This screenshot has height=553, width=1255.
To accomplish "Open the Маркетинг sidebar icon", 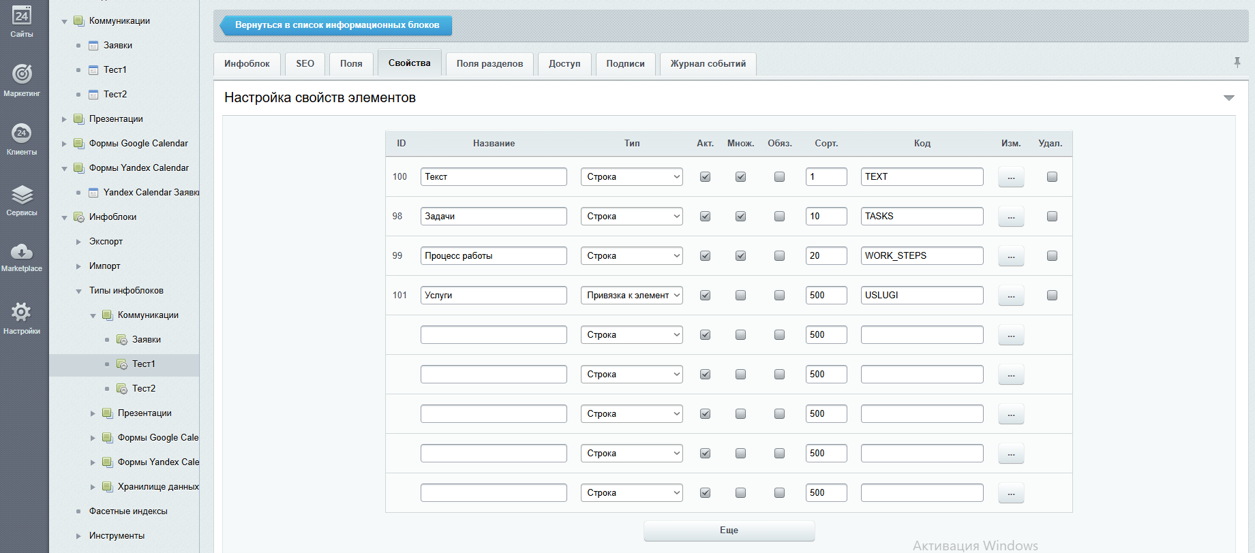I will (22, 74).
